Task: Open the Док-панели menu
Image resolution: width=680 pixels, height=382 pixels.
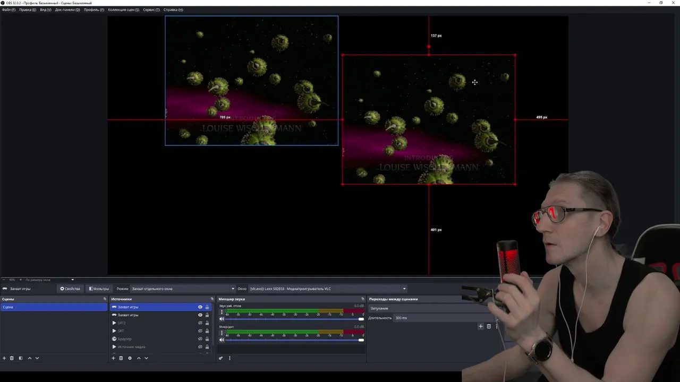Action: tap(67, 10)
